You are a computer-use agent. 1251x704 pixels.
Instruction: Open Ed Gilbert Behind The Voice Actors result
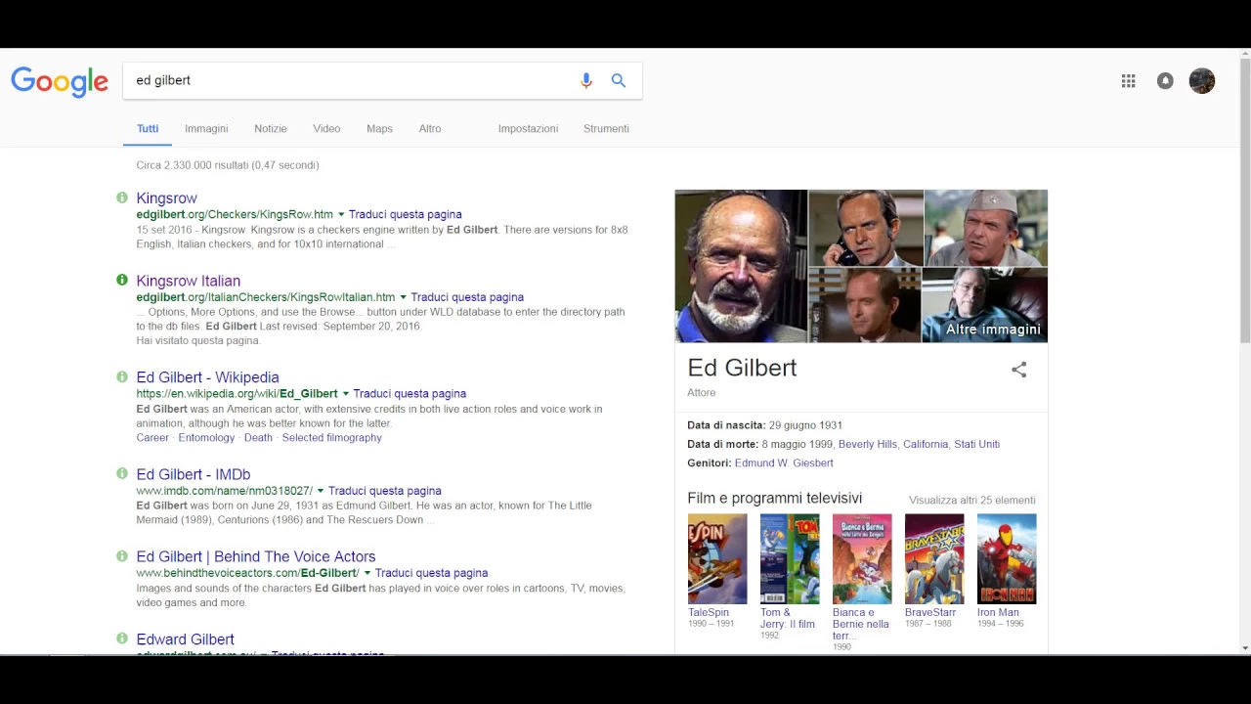[256, 556]
